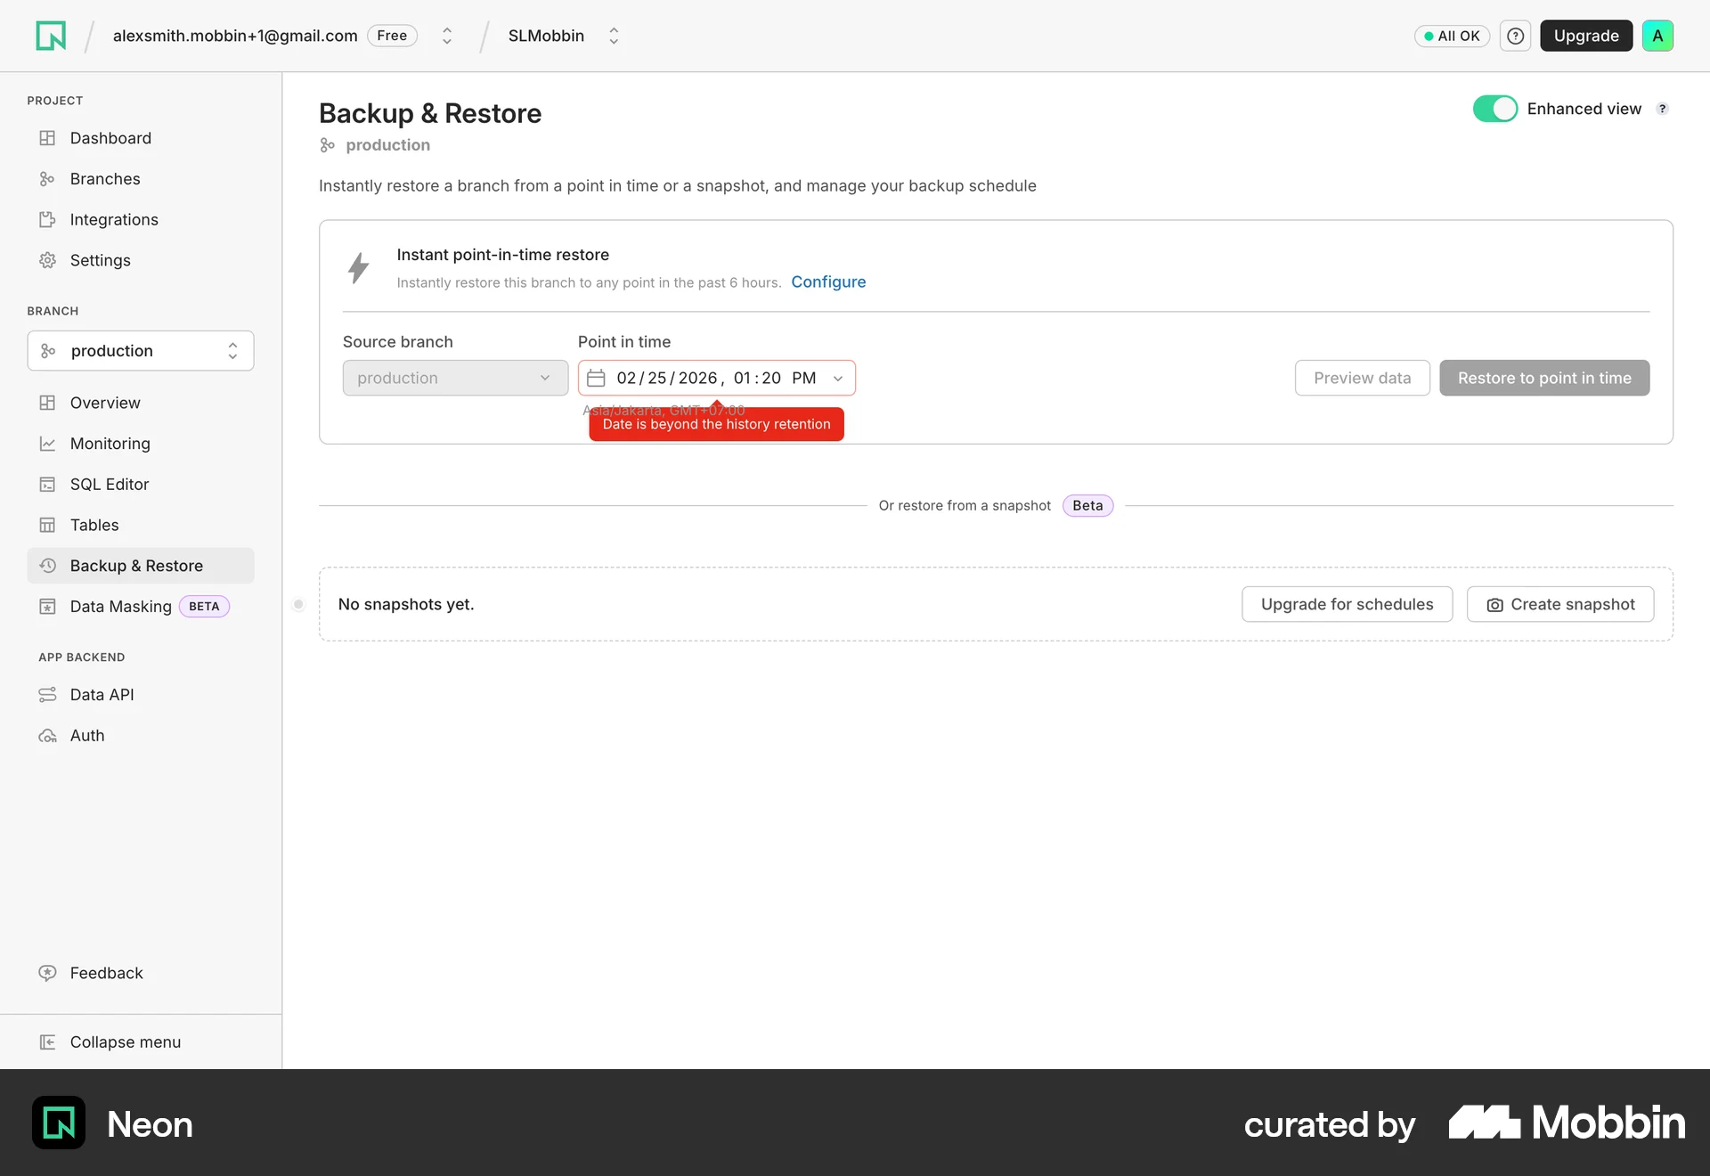Open the Integrations page

pos(141,219)
